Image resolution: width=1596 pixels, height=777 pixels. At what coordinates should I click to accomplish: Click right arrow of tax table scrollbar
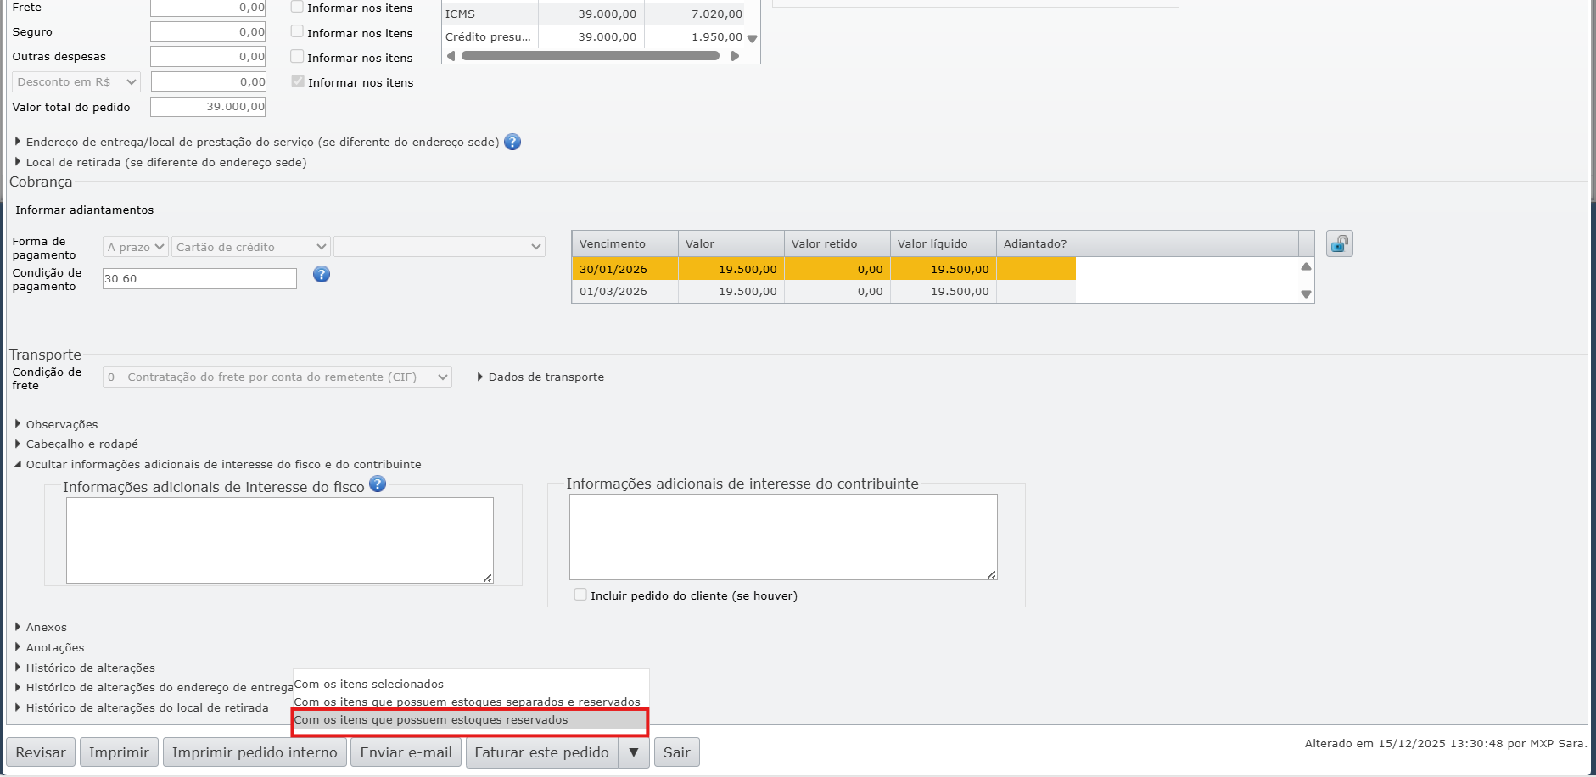pyautogui.click(x=735, y=56)
